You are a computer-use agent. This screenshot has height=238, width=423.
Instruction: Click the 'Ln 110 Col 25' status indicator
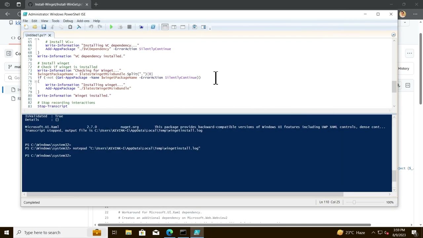coord(329,202)
